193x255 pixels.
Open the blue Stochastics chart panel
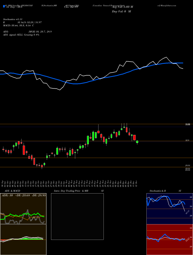point(169,209)
